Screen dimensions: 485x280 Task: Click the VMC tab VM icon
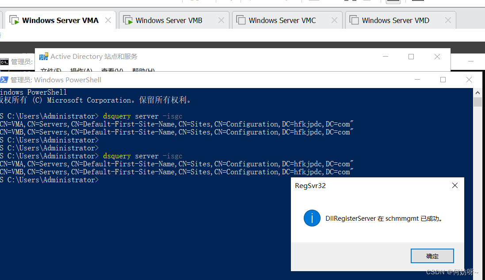coord(241,20)
